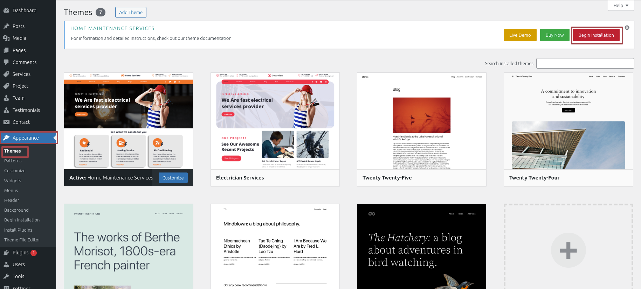This screenshot has height=289, width=641.
Task: Click the Themes count badge showing 7
Action: pos(101,12)
